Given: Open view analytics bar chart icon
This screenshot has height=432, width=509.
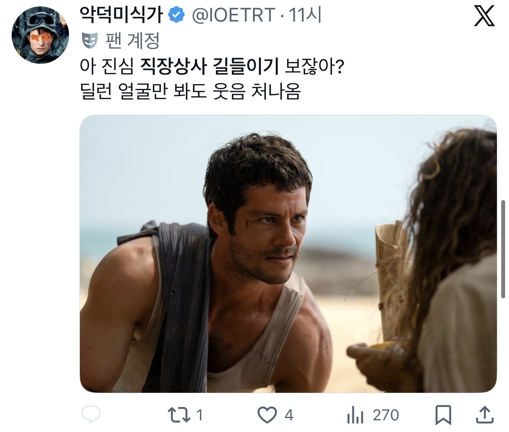Looking at the screenshot, I should [355, 415].
